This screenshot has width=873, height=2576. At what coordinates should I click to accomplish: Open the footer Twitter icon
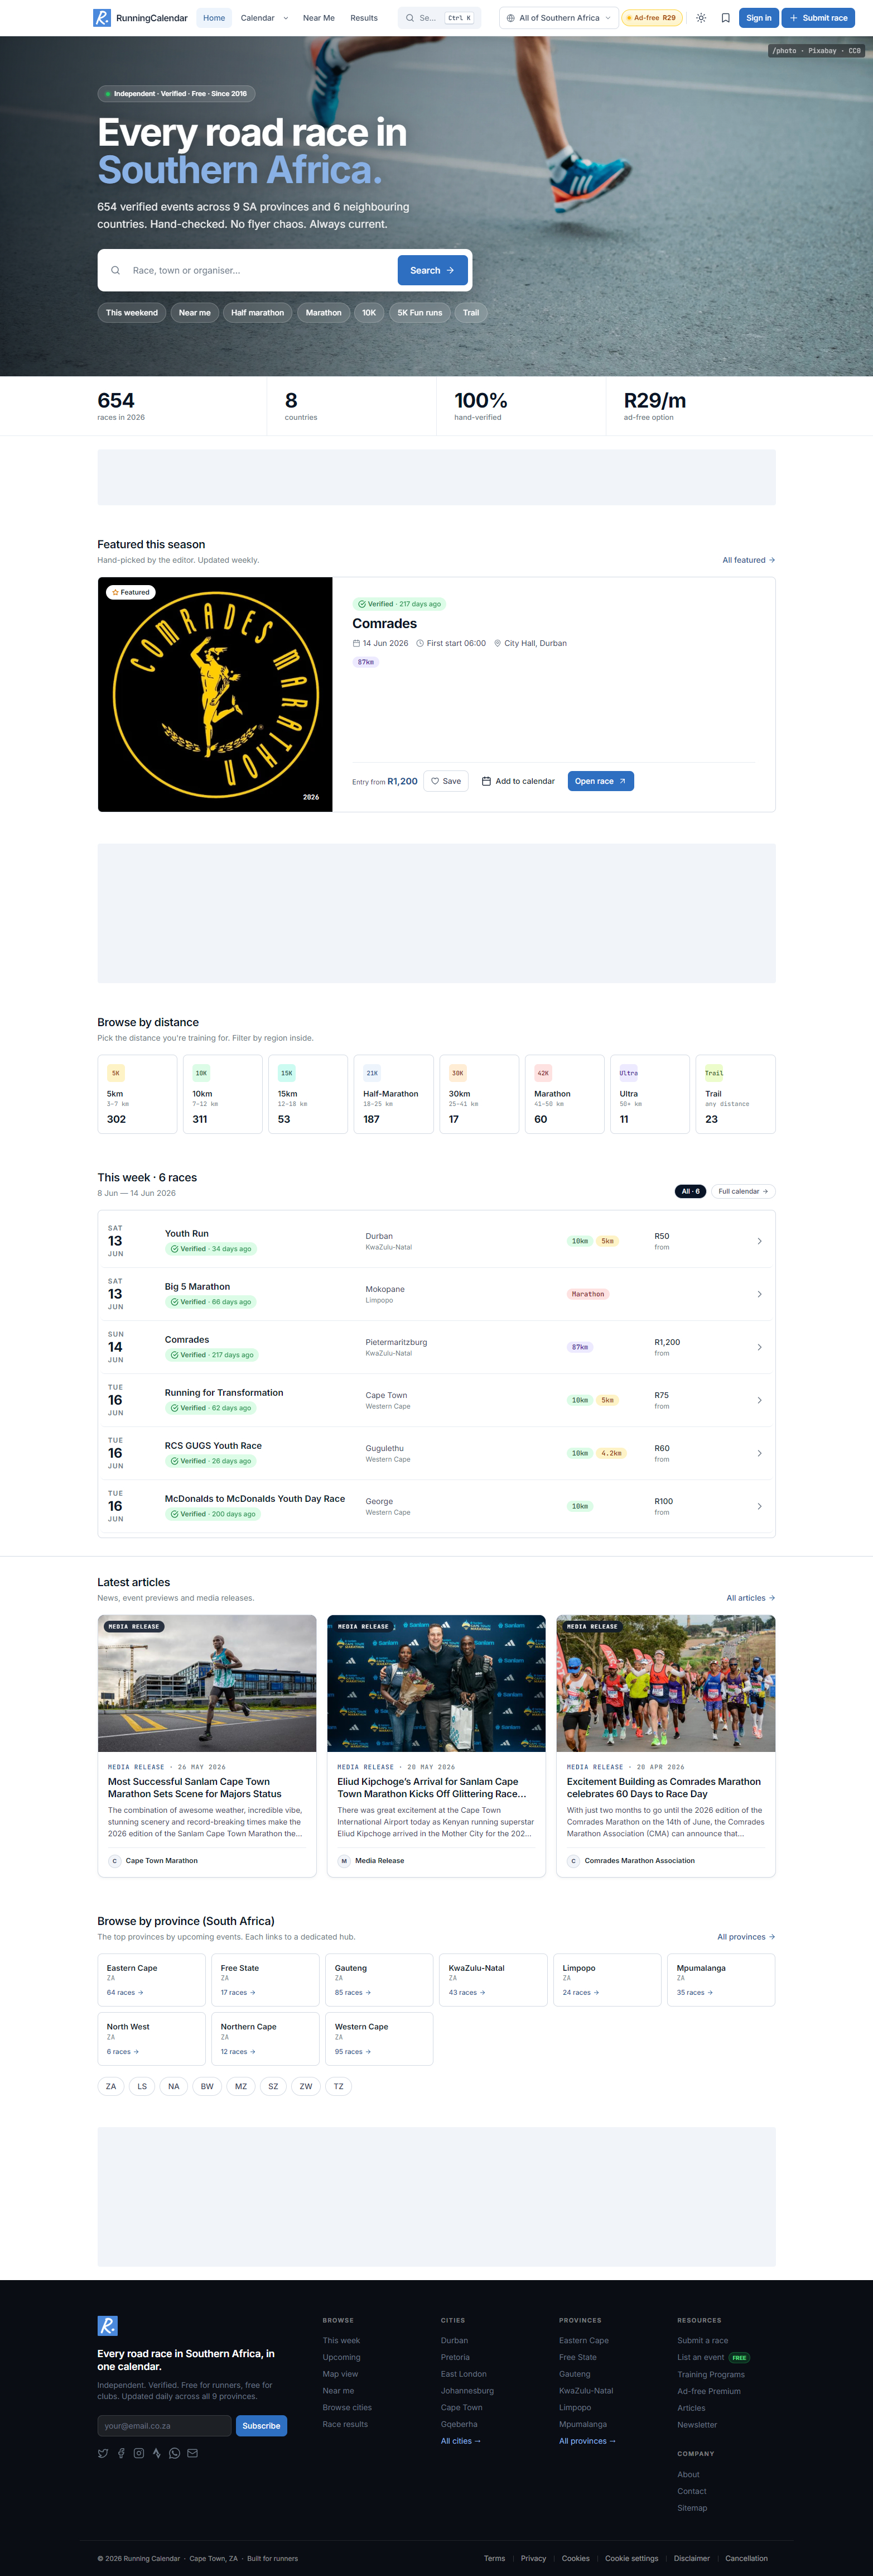click(x=103, y=2453)
